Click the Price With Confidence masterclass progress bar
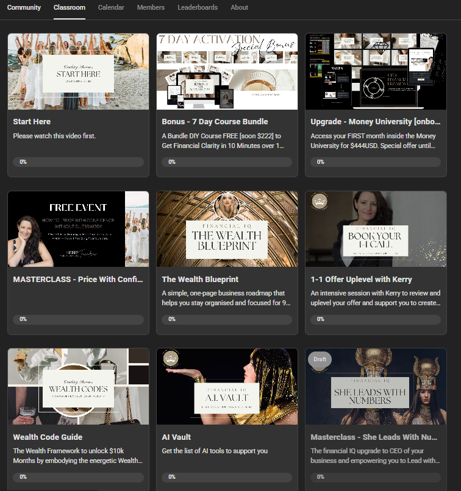This screenshot has height=491, width=461. pyautogui.click(x=78, y=319)
